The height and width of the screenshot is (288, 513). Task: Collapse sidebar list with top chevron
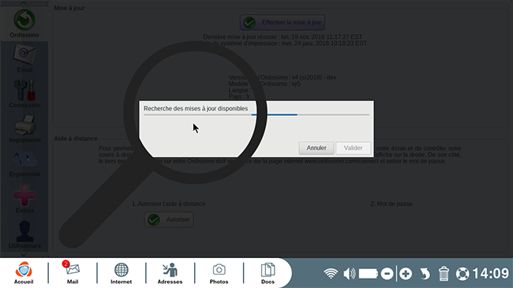tap(24, 3)
